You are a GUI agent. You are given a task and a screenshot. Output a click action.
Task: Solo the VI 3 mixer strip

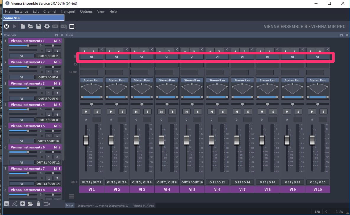[x=147, y=111]
